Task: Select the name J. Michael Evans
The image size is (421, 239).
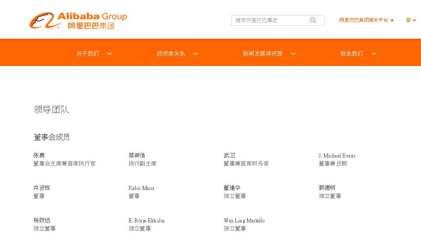Action: [337, 156]
